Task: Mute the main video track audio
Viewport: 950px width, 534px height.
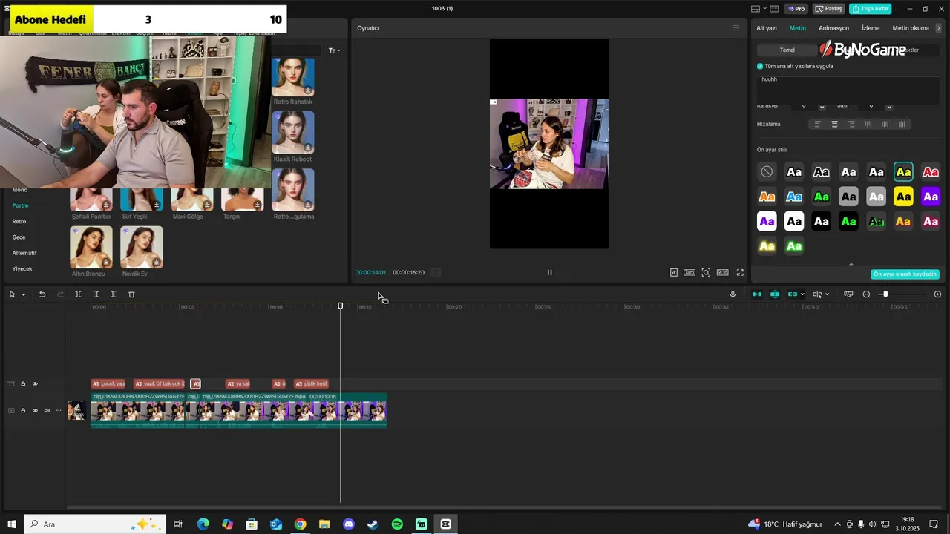Action: click(47, 411)
